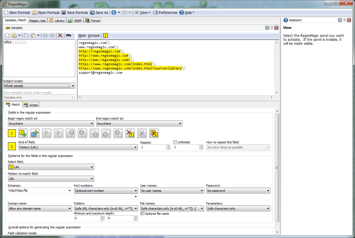Open the Password dropdown
Viewport: 355px width, 238px height.
coord(238,191)
